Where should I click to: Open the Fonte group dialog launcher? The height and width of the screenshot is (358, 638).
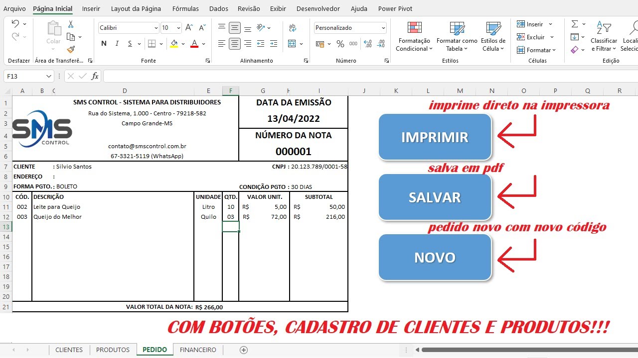pyautogui.click(x=207, y=61)
